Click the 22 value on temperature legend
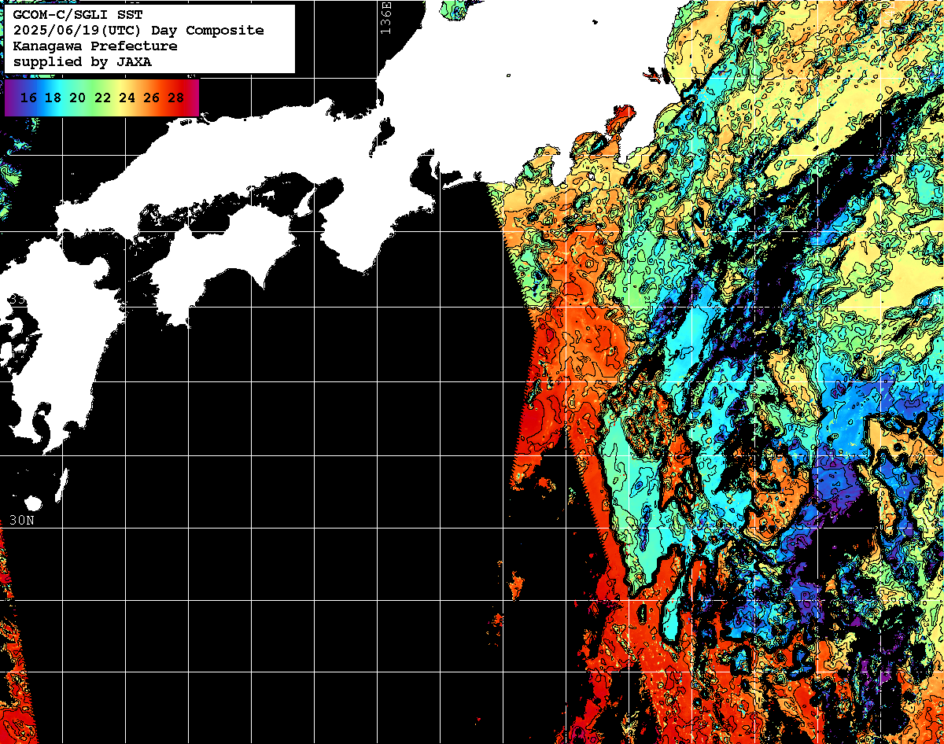The width and height of the screenshot is (944, 744). [102, 98]
